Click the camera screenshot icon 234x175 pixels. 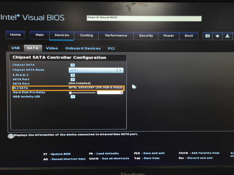[x=207, y=36]
